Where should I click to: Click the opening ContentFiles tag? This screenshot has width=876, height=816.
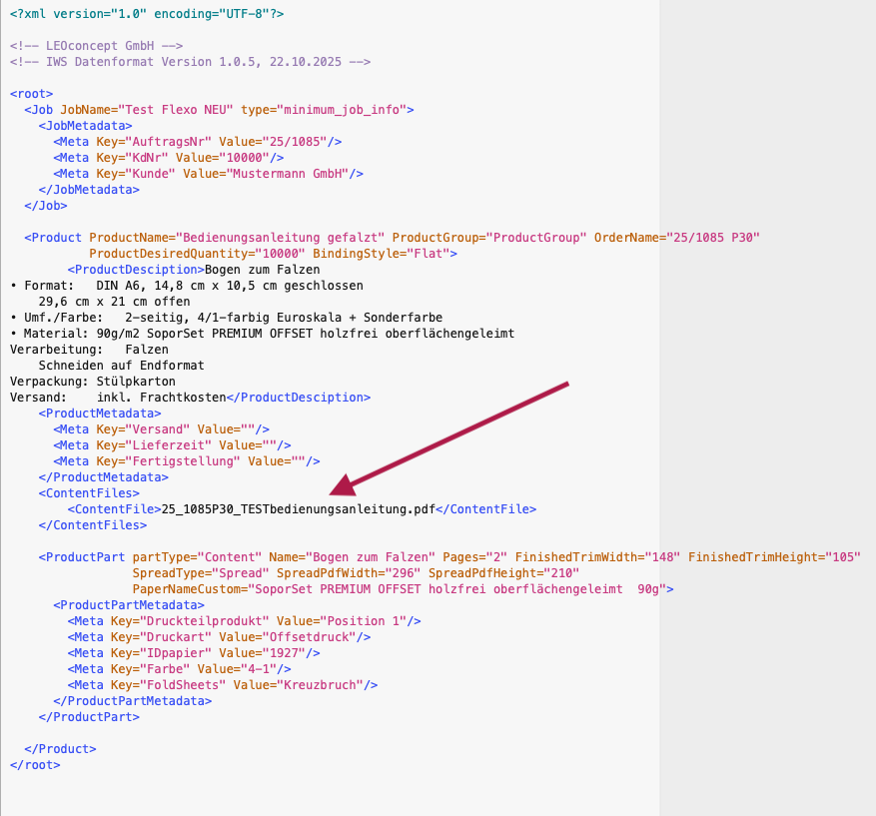89,493
